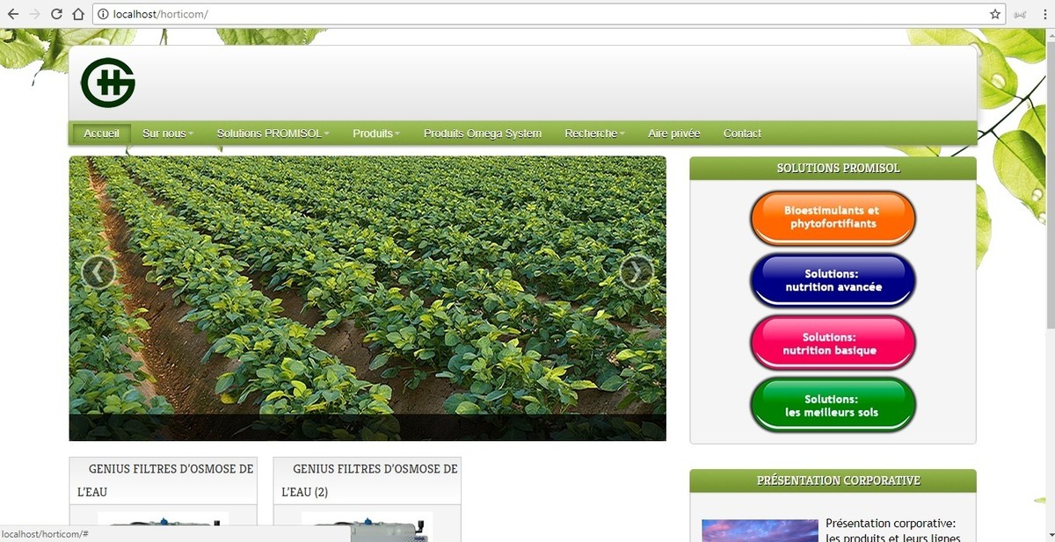Open Présentation corporative text link
The width and height of the screenshot is (1055, 542).
[892, 531]
